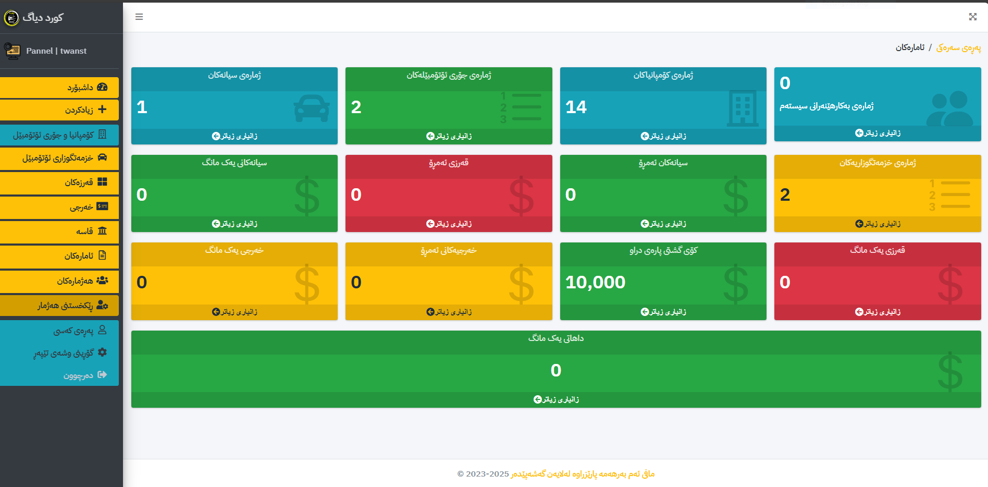Click the dashboard gauge icon
The height and width of the screenshot is (487, 988).
(102, 87)
